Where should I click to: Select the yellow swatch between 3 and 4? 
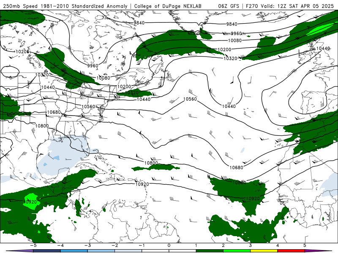[264, 251]
